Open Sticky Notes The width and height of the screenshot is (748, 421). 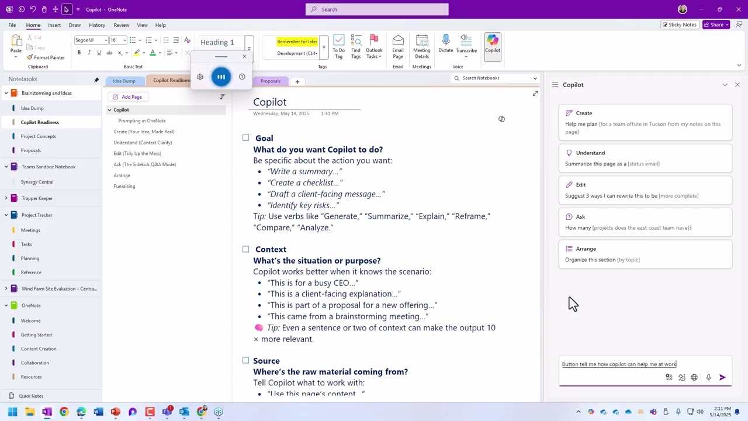[x=678, y=25]
